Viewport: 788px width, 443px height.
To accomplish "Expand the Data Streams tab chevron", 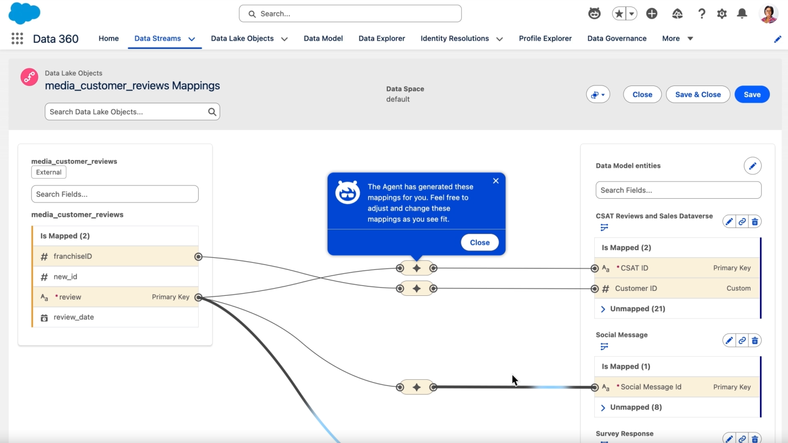I will [x=192, y=39].
